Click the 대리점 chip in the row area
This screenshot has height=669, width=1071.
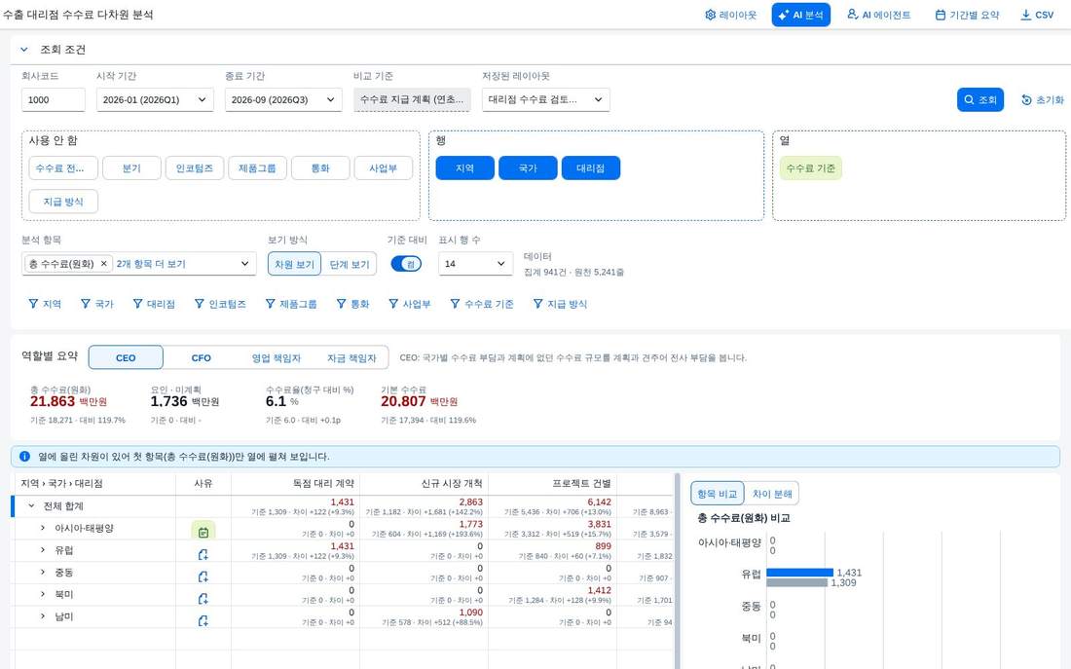(591, 168)
